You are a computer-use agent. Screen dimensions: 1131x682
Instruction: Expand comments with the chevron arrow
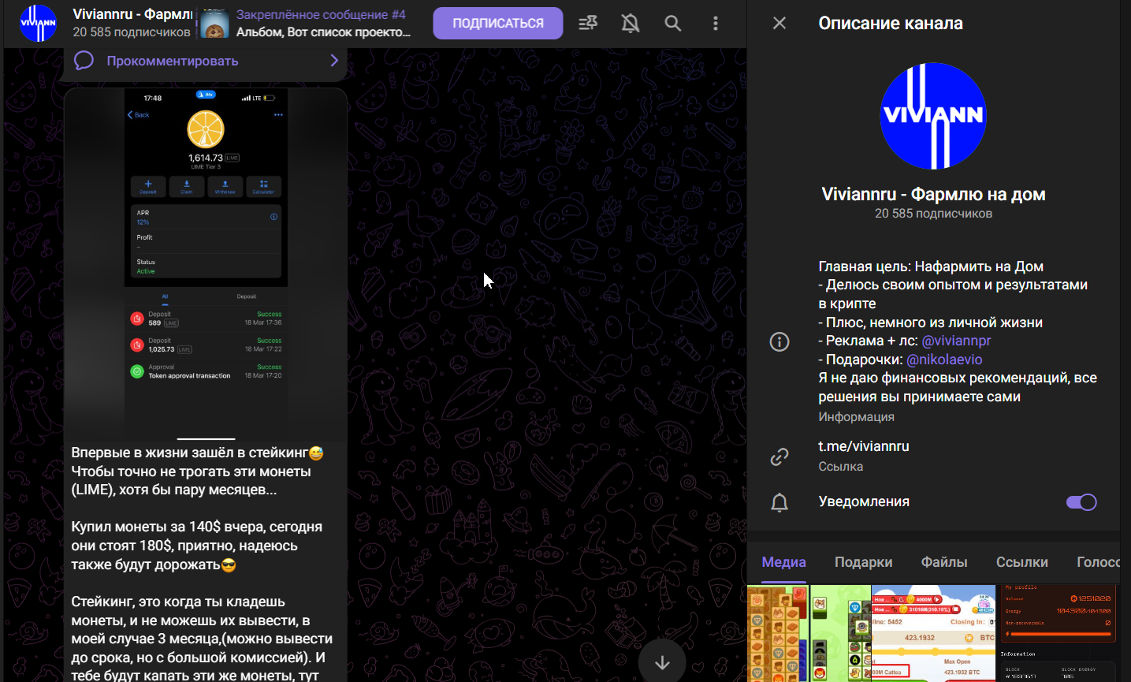[x=334, y=61]
